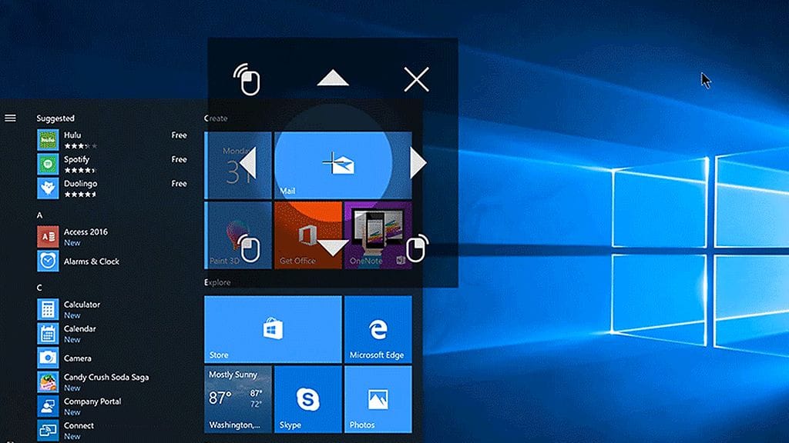
Task: Expand the Start menu hamburger button
Action: 10,118
